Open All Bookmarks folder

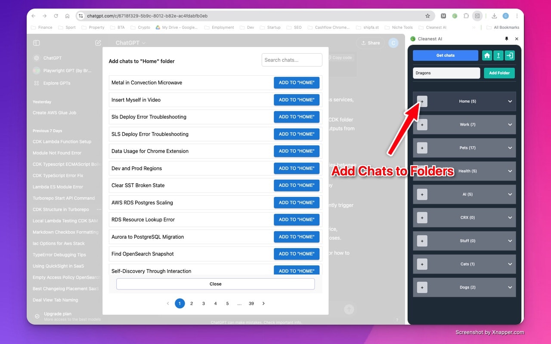click(503, 28)
